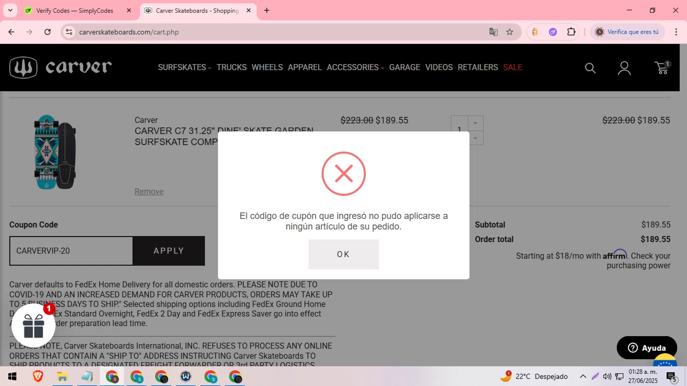The width and height of the screenshot is (687, 386).
Task: View site information icon in address bar
Action: pos(69,32)
